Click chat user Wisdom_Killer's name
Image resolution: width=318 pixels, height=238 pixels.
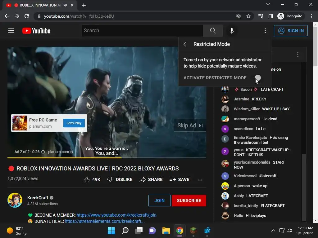247,109
